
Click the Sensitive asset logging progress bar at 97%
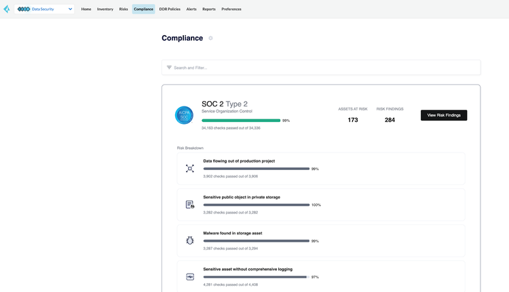(257, 277)
